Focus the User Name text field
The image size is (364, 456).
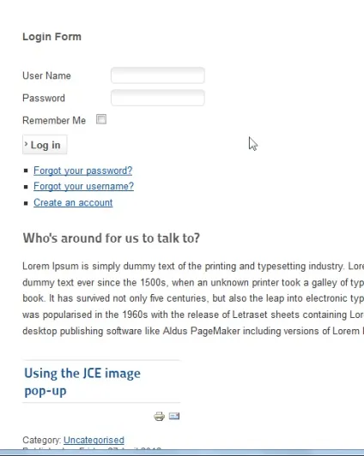tap(158, 75)
